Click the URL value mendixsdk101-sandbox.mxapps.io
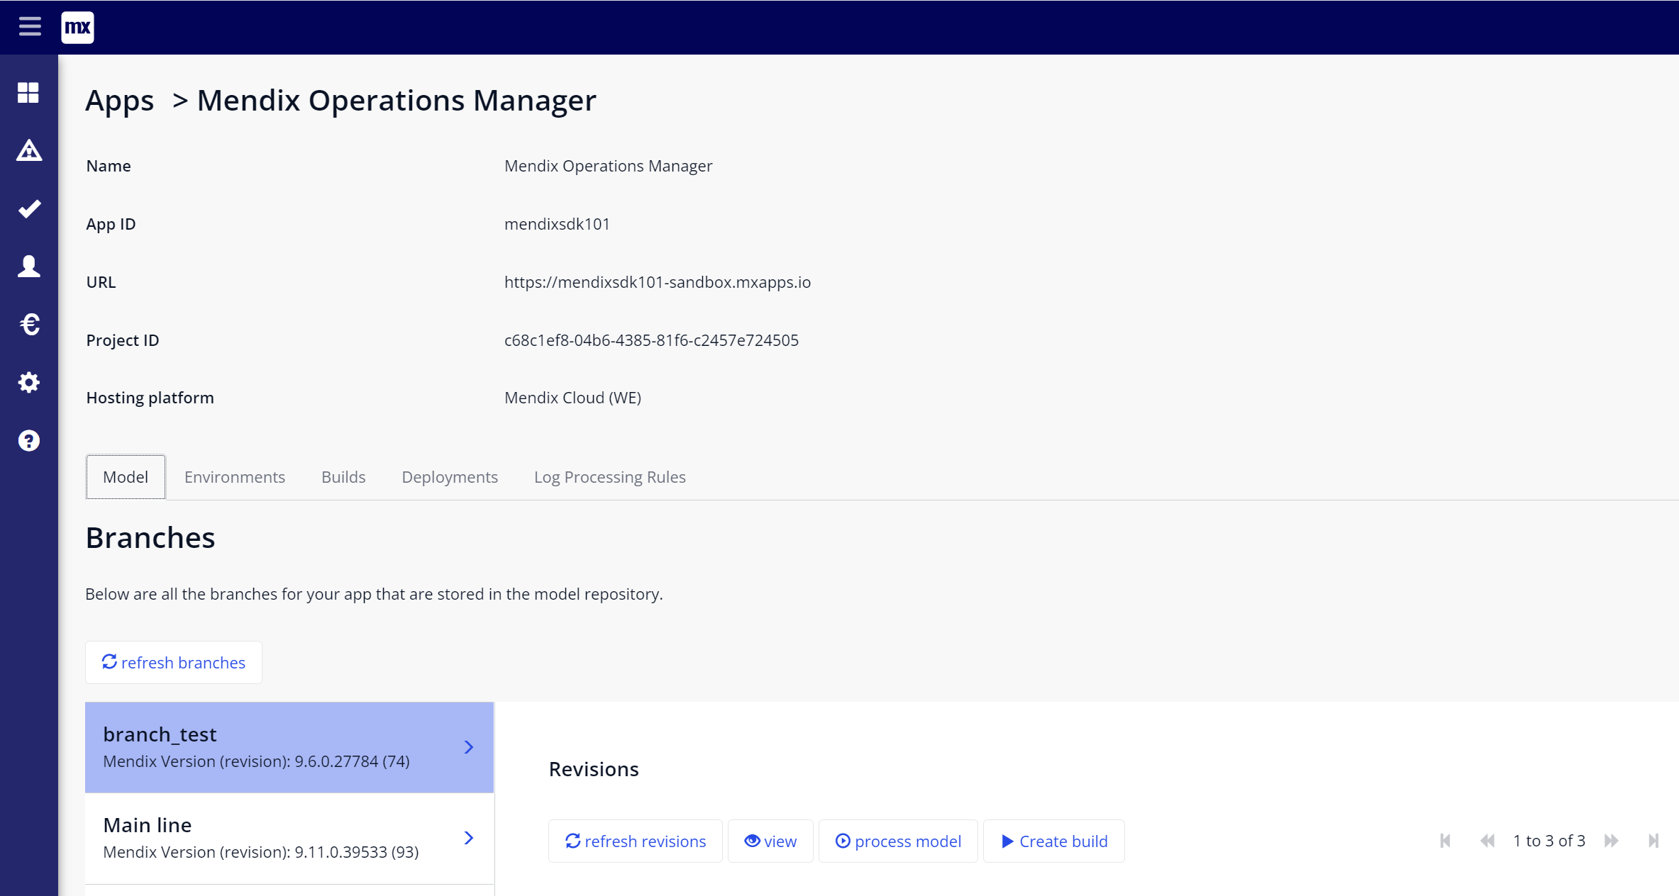1679x896 pixels. (x=658, y=282)
